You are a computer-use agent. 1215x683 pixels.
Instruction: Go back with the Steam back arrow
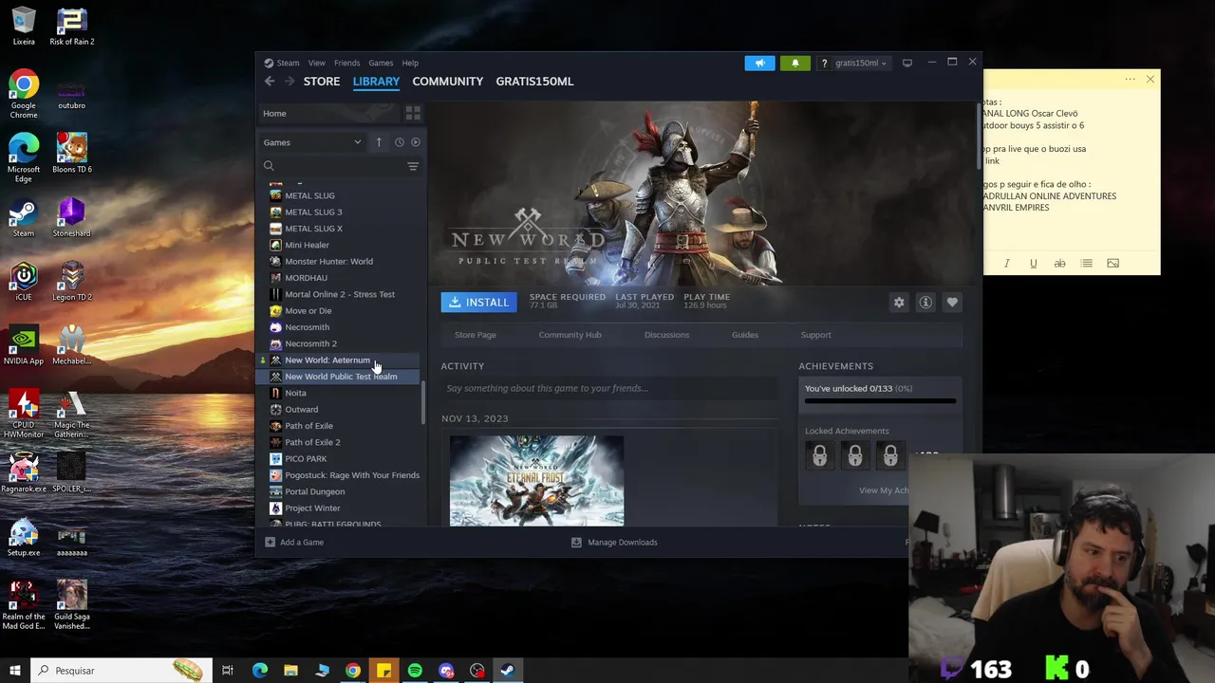coord(270,82)
